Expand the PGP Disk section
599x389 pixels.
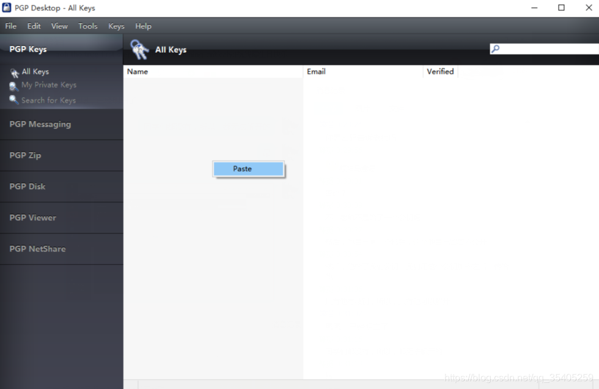click(62, 187)
